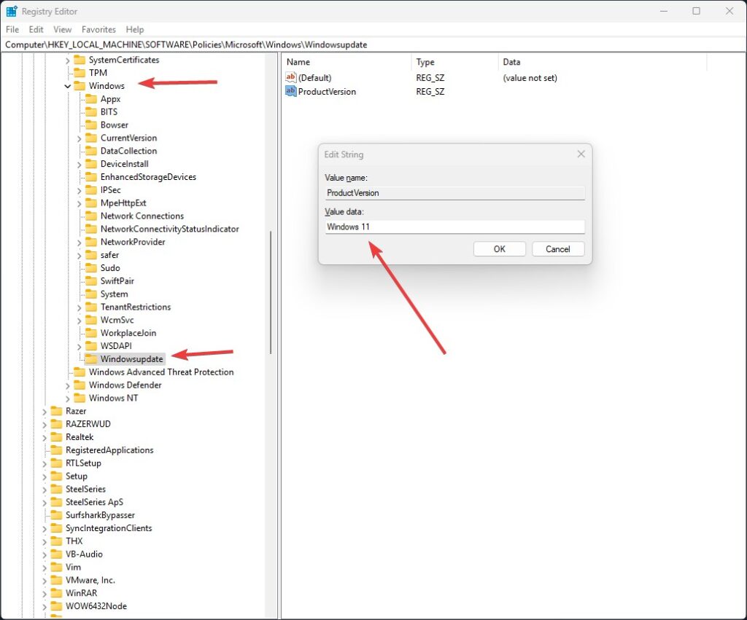Image resolution: width=747 pixels, height=620 pixels.
Task: Sort values by the Name column
Action: click(x=347, y=62)
